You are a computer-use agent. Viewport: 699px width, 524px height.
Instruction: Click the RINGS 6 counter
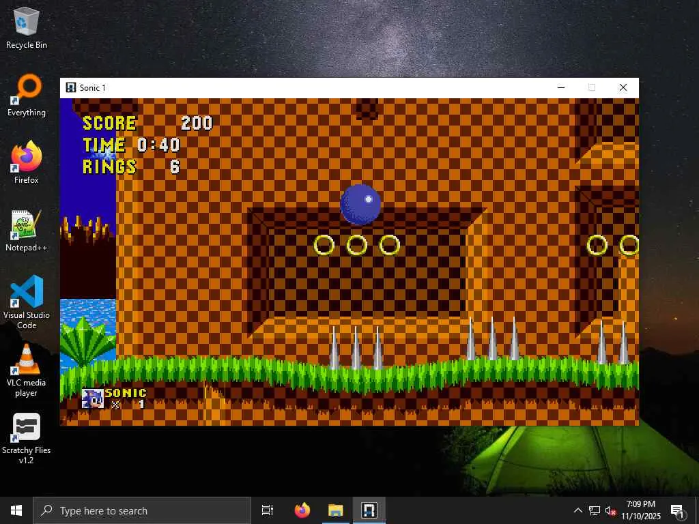click(132, 166)
